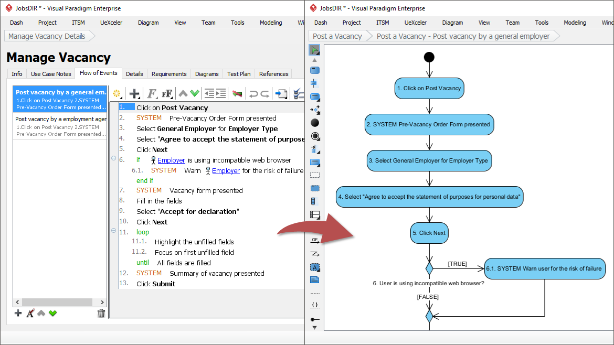Click the scenario list horizontal scrollbar thumb

[x=57, y=302]
